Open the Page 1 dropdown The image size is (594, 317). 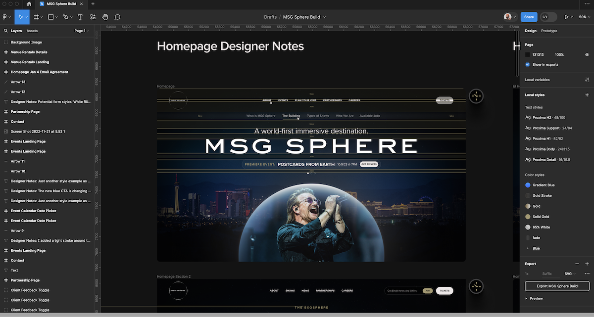coord(82,31)
